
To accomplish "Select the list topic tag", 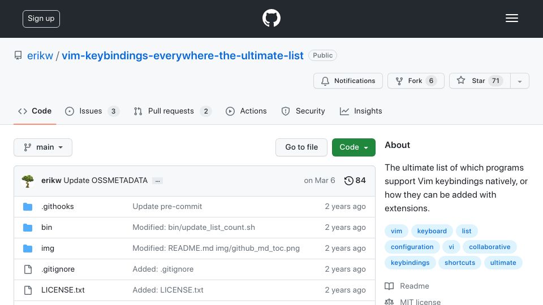I will pyautogui.click(x=467, y=231).
